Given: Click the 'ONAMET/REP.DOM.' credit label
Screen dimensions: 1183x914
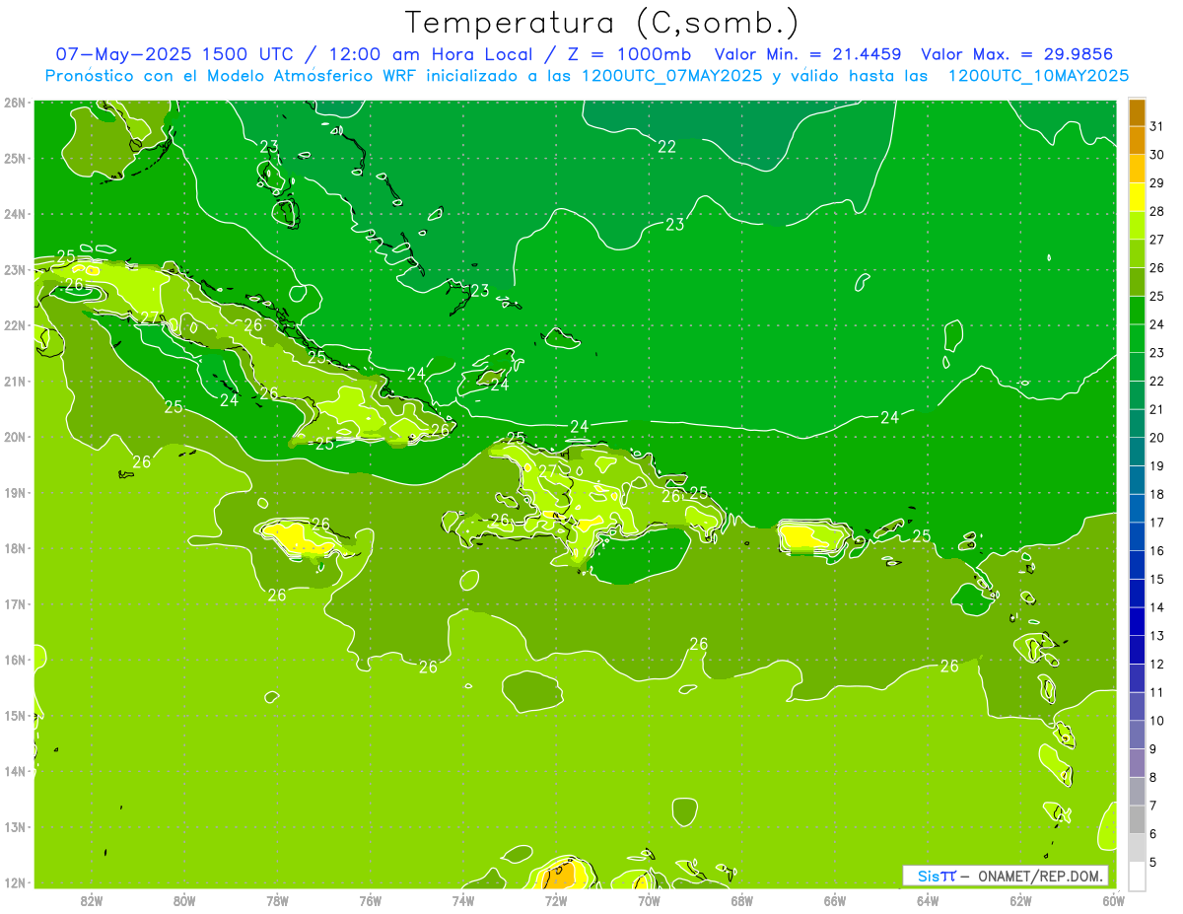Looking at the screenshot, I should point(1042,876).
